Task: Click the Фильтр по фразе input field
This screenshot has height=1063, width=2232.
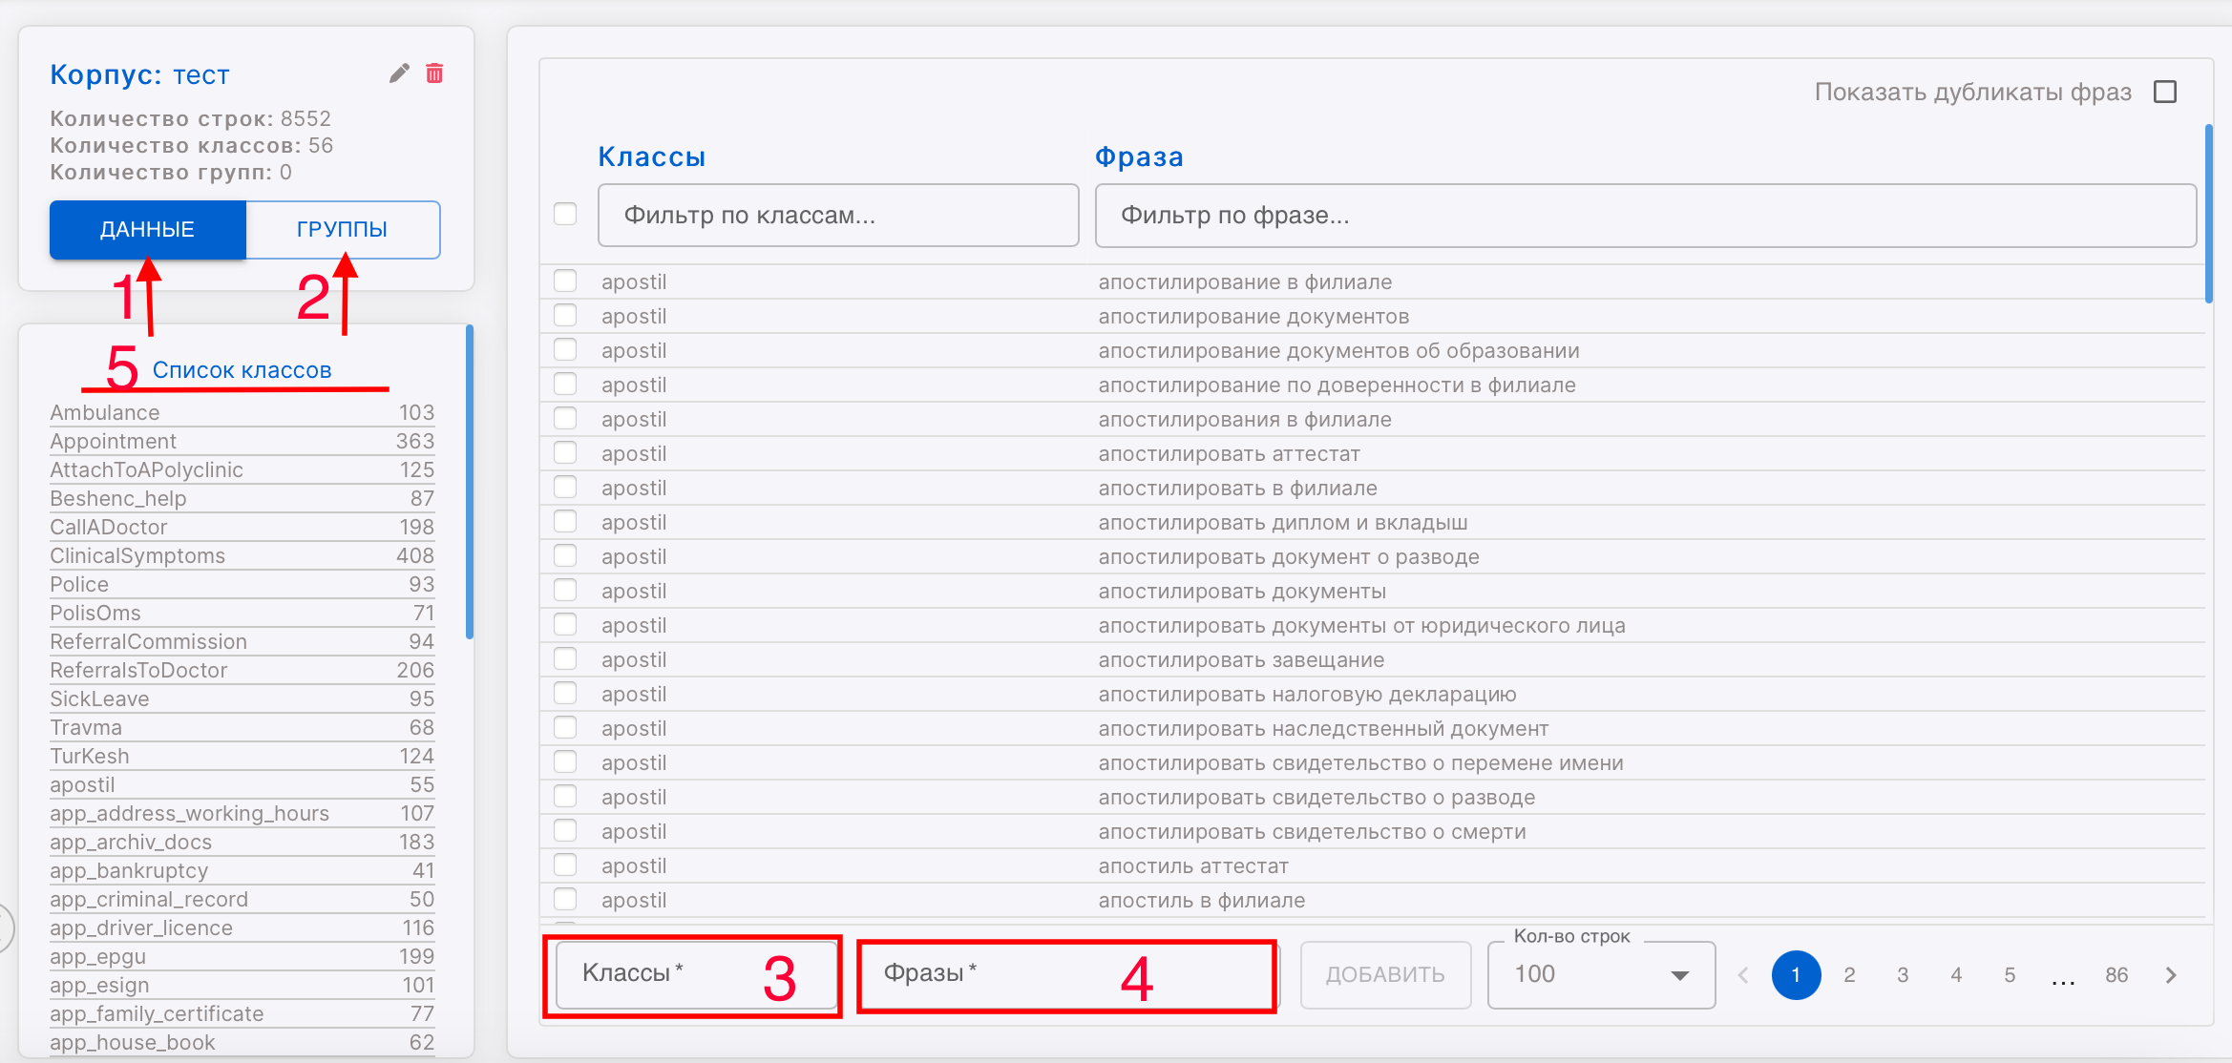Action: point(1644,216)
